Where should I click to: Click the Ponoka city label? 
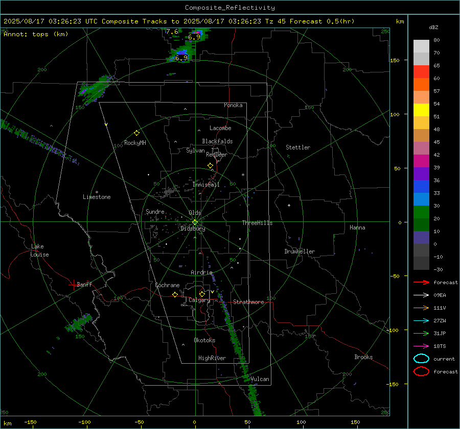[x=233, y=105]
